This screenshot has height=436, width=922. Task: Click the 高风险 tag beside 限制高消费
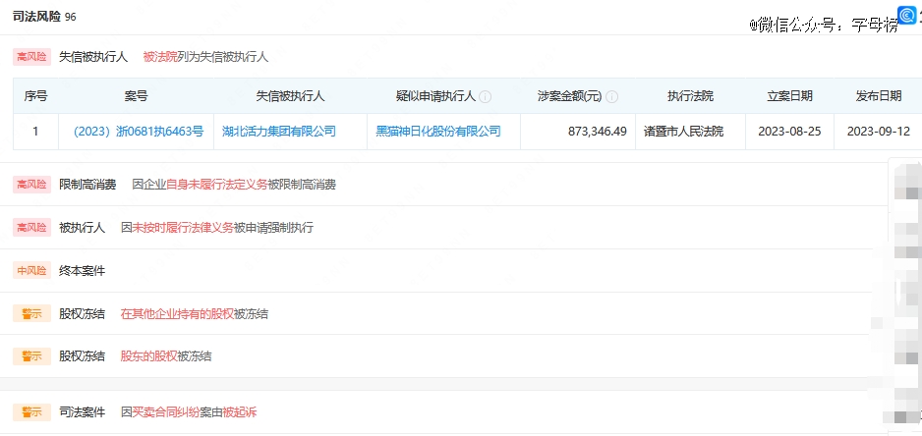coord(31,185)
